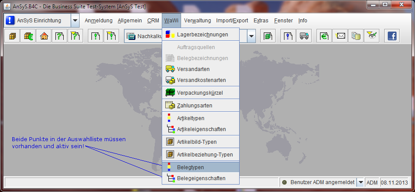Open Versandarten menu entry

pyautogui.click(x=193, y=69)
